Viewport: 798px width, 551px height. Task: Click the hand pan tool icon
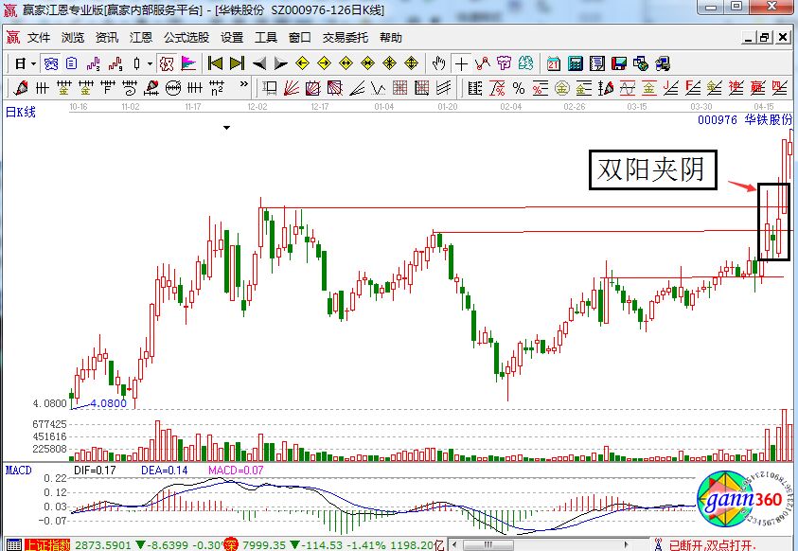click(x=438, y=63)
